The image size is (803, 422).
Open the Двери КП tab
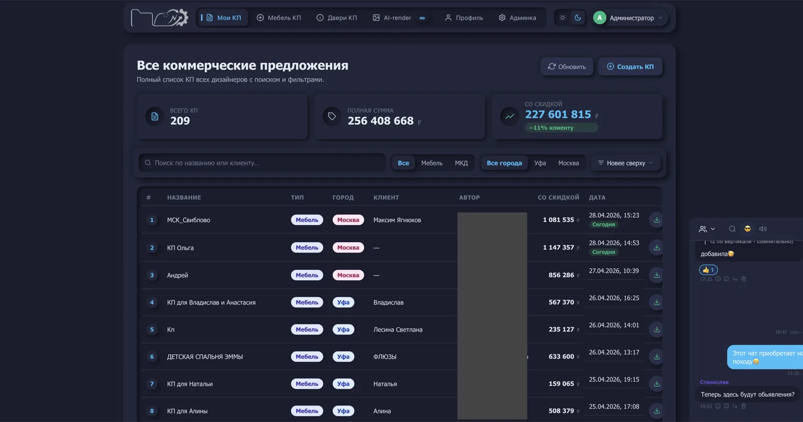click(x=337, y=18)
